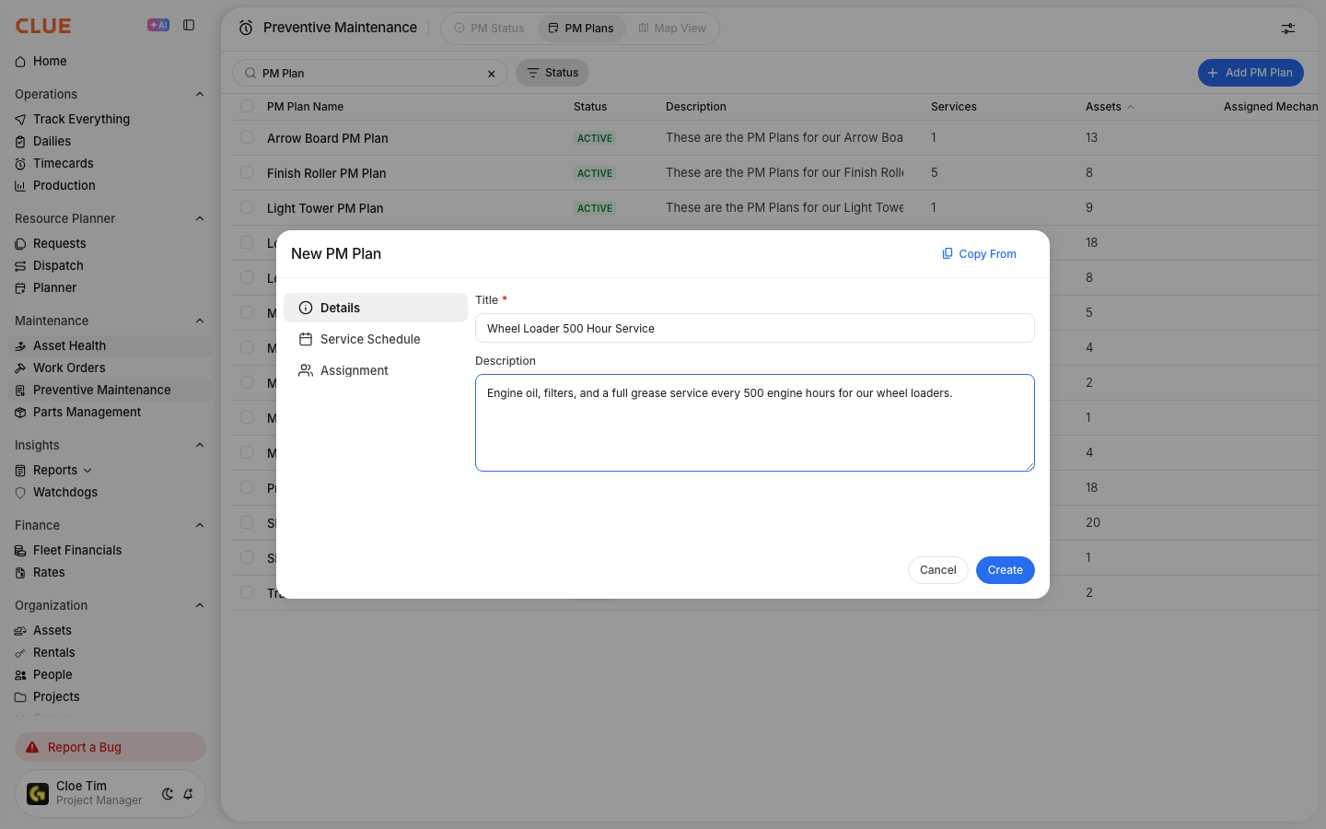This screenshot has width=1326, height=829.
Task: Collapse the Operations section
Action: (x=200, y=94)
